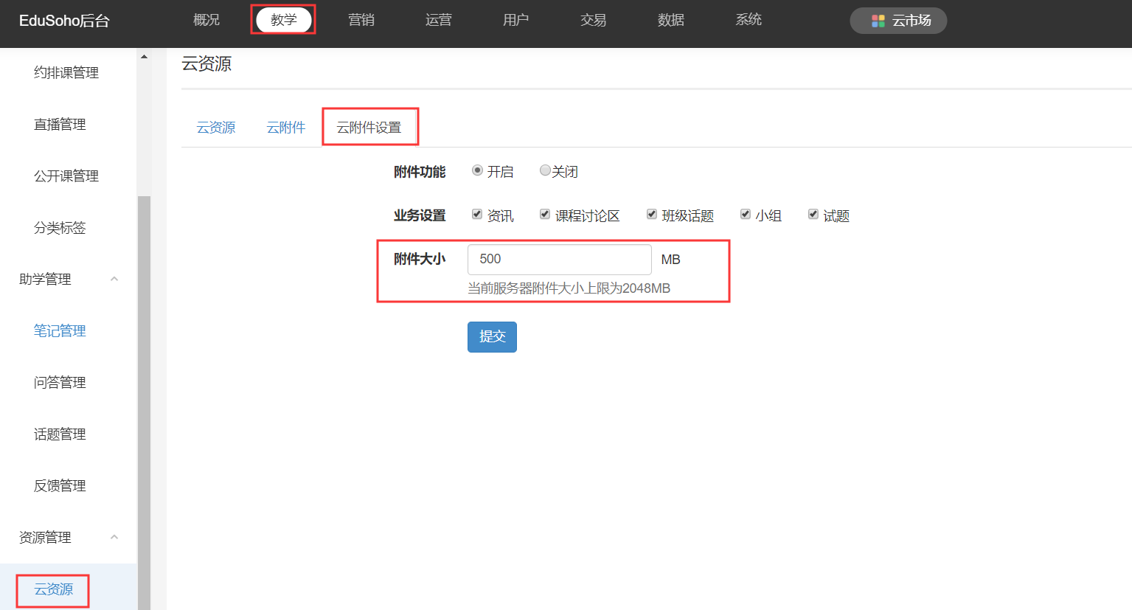This screenshot has width=1132, height=610.
Task: Switch to the 云资源 tab
Action: pos(215,128)
